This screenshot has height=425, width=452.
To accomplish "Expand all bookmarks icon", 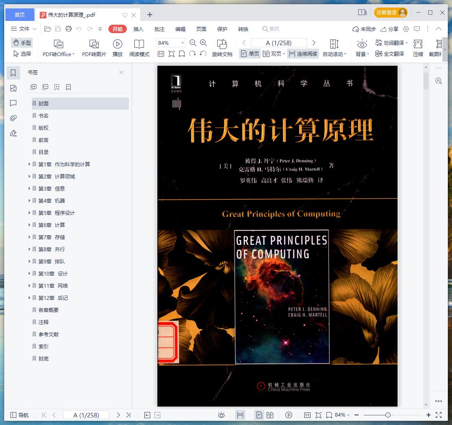I will [x=33, y=87].
